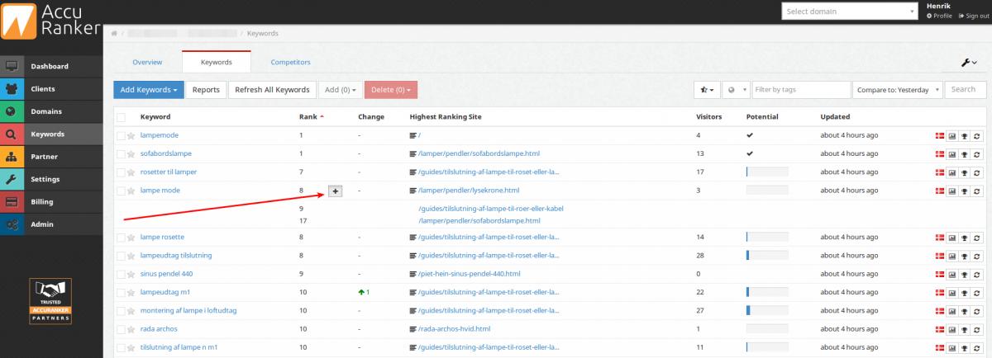Switch to the Competitors tab
Image resolution: width=992 pixels, height=358 pixels.
tap(290, 62)
